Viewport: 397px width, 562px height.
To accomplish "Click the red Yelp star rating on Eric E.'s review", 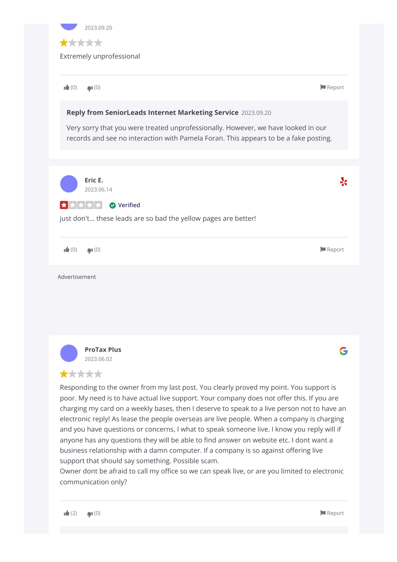I will click(x=81, y=205).
